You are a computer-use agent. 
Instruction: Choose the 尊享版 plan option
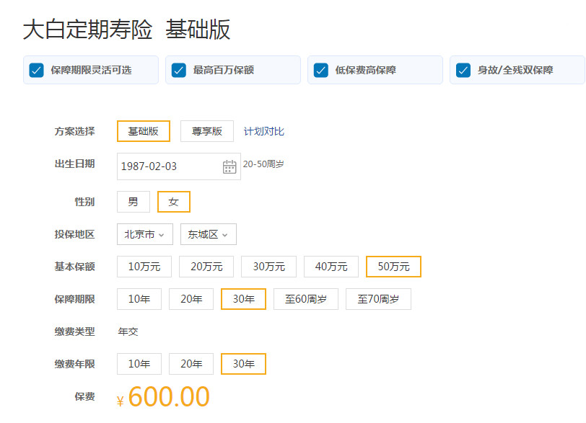[x=207, y=131]
